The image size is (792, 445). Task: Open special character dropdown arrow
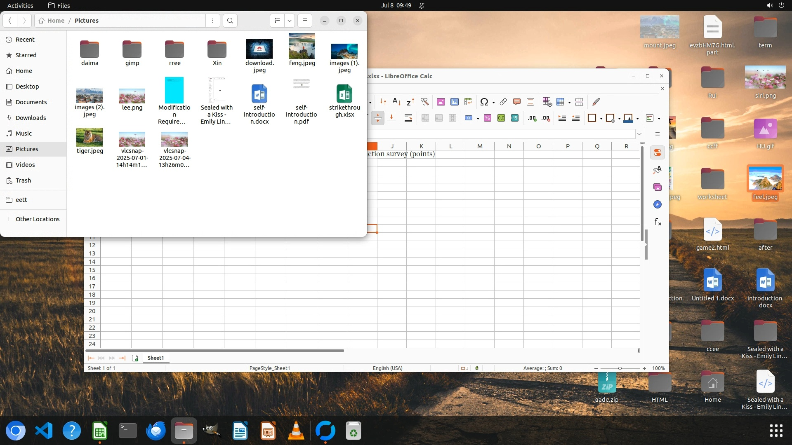[x=493, y=102]
